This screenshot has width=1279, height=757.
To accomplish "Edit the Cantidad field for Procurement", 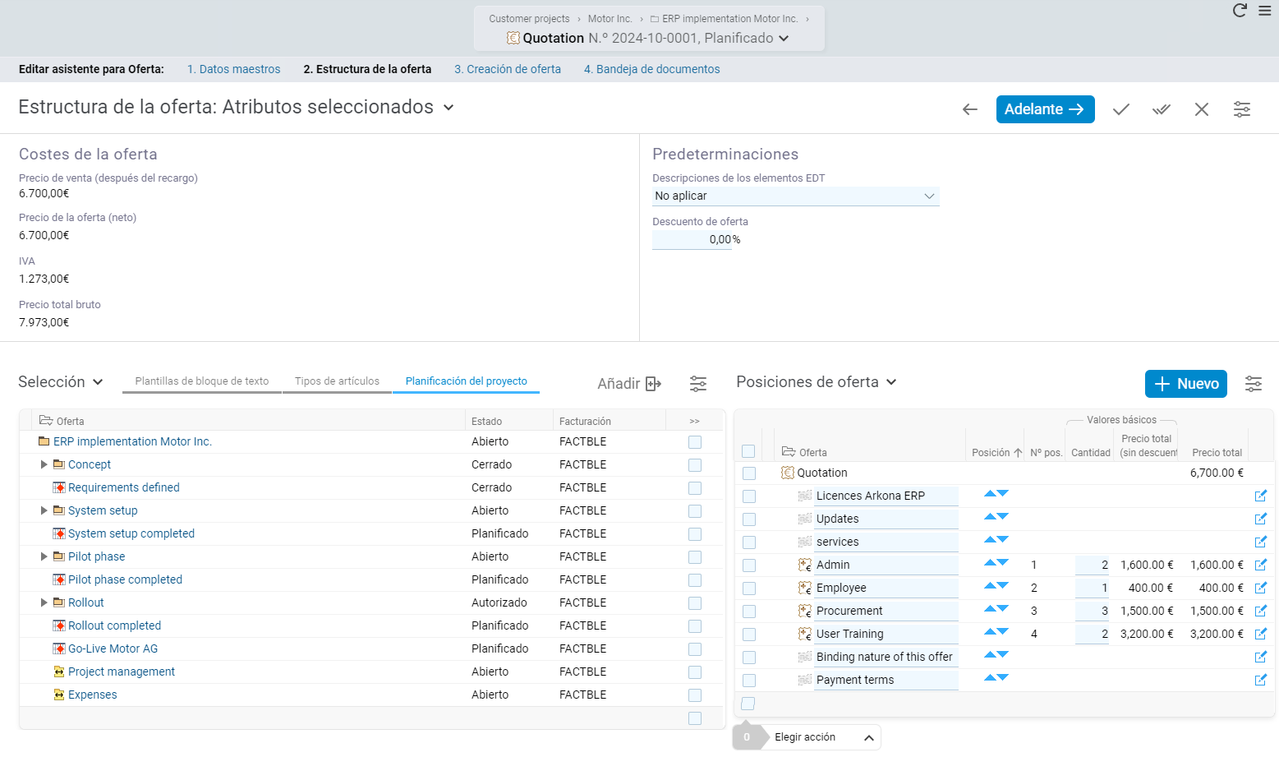I will 1093,612.
